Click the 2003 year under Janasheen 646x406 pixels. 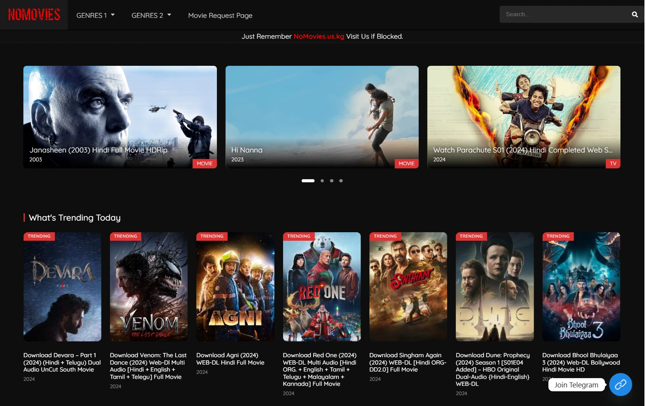[x=36, y=159]
